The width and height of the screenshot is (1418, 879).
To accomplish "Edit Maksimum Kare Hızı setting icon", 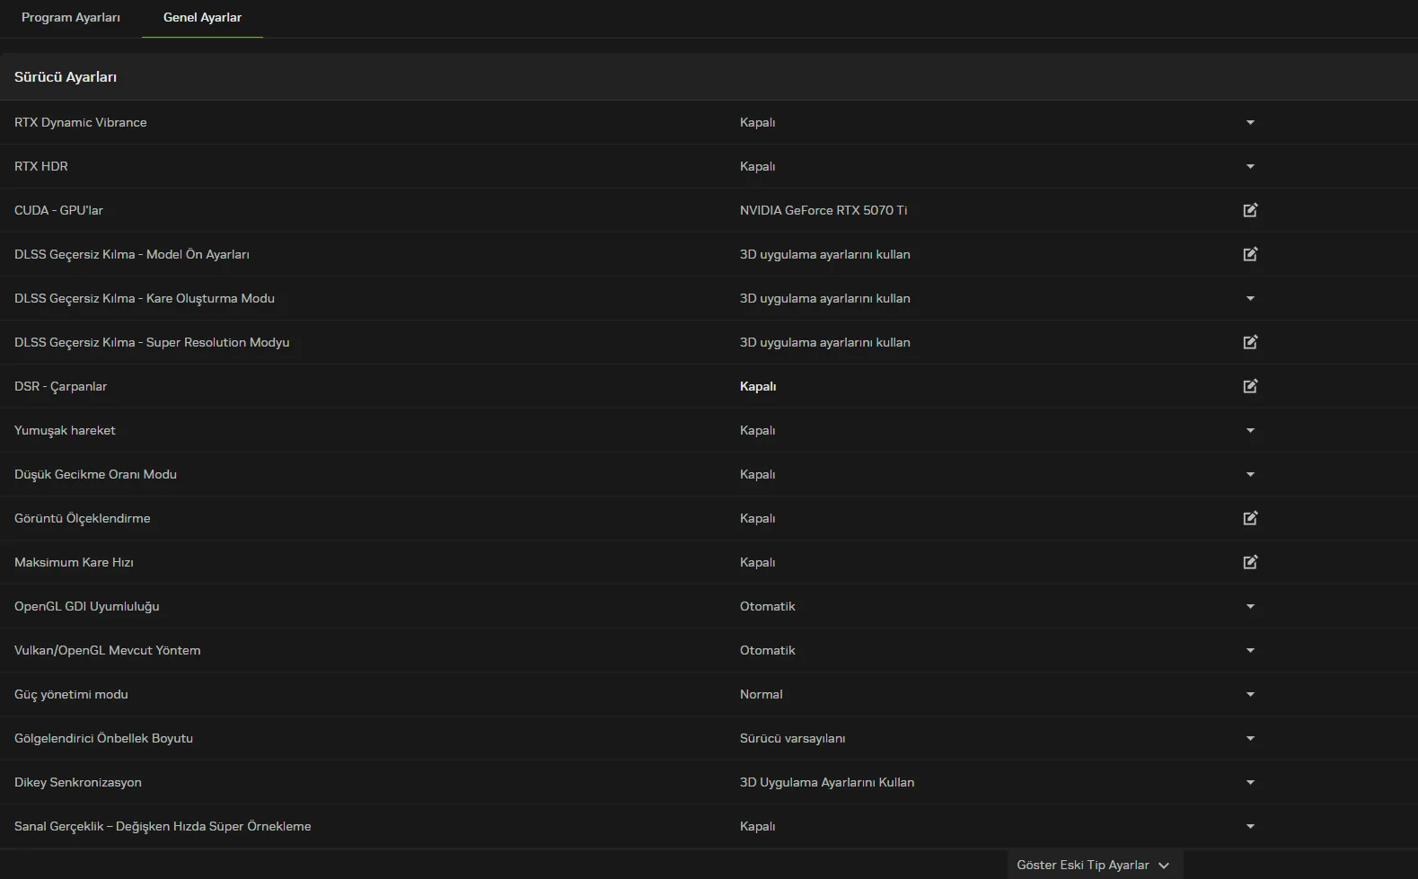I will click(1250, 562).
